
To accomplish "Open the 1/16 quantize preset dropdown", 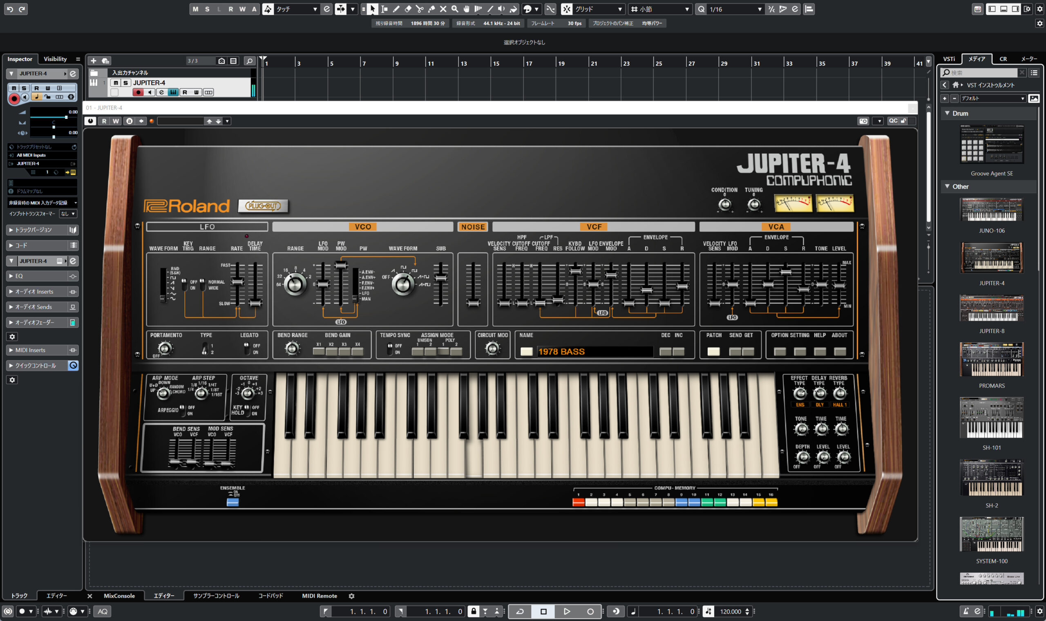I will [x=735, y=9].
